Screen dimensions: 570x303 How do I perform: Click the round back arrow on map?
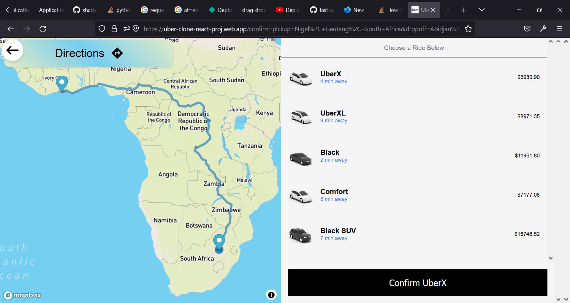coord(12,50)
